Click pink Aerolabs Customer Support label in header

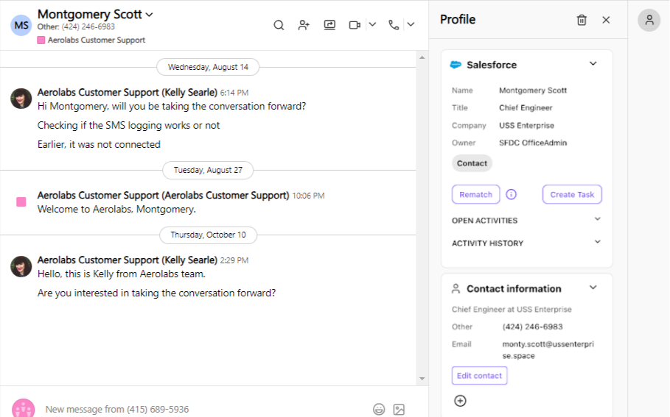pyautogui.click(x=91, y=40)
